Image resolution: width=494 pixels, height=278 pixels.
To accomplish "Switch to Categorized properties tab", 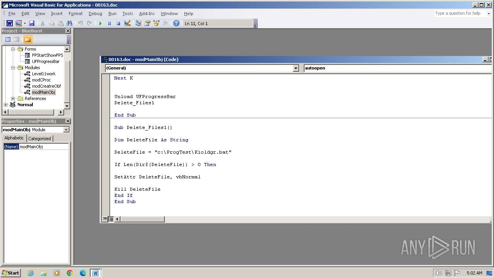I will (x=39, y=139).
